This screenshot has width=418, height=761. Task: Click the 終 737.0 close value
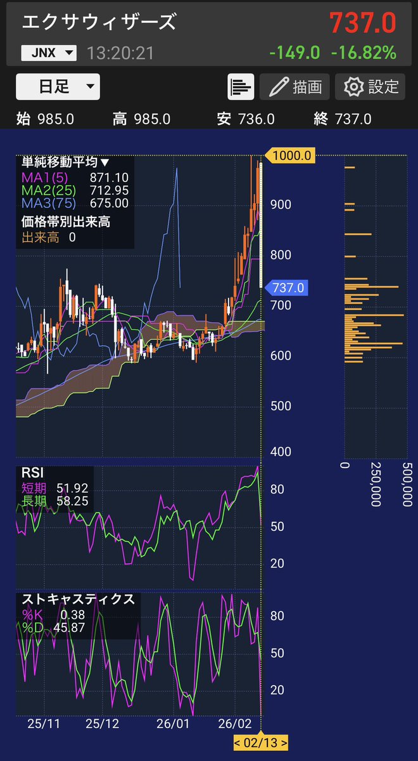(x=343, y=119)
